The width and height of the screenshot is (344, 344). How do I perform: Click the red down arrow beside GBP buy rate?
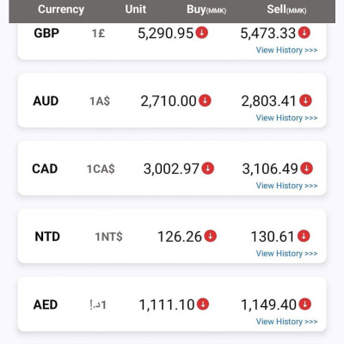pos(202,33)
